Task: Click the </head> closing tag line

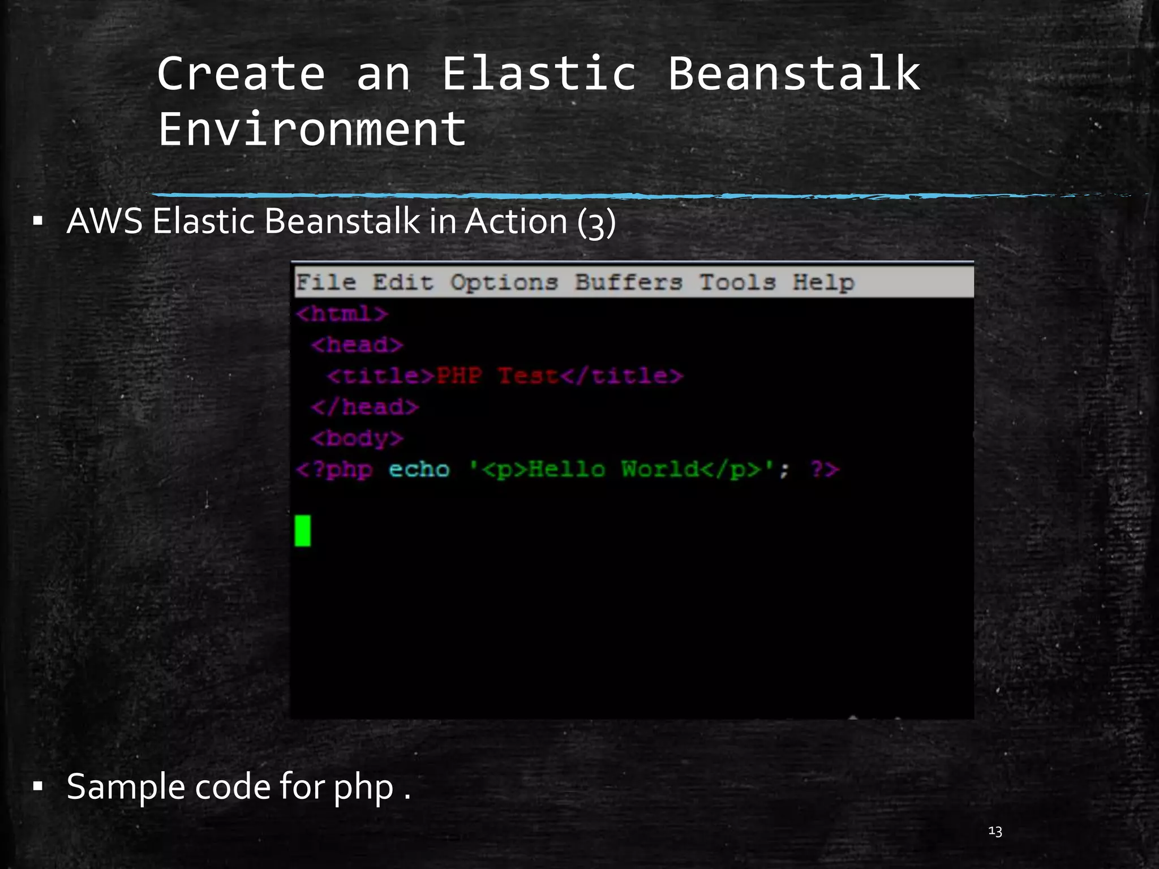Action: [366, 407]
